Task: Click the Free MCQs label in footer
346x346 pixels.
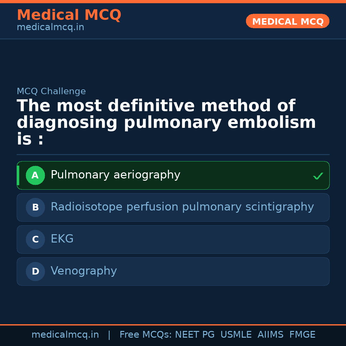Action: [x=146, y=335]
